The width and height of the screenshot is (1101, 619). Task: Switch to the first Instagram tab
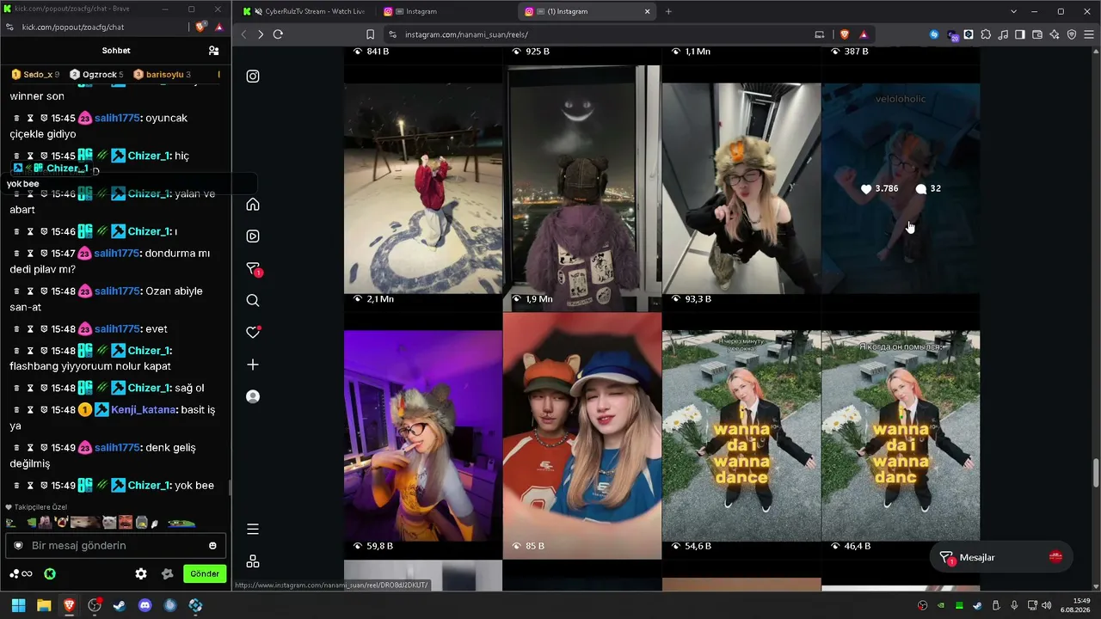pos(446,11)
